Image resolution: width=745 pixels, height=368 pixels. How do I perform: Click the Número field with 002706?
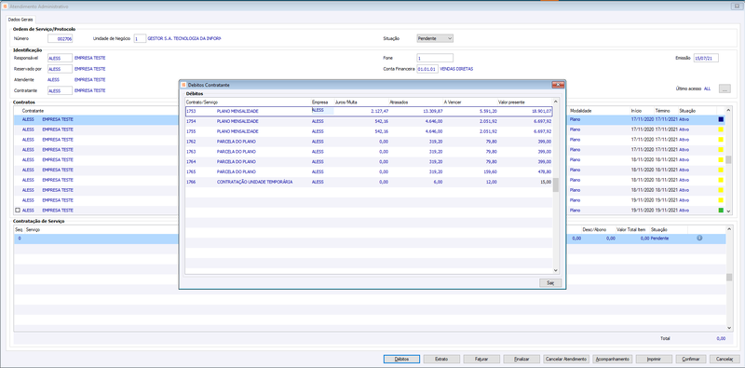click(x=60, y=38)
